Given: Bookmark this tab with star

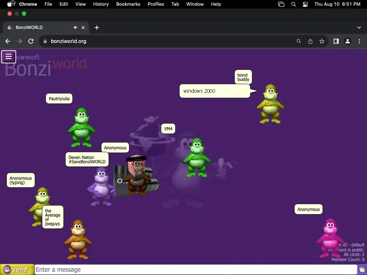Looking at the screenshot, I should (322, 42).
